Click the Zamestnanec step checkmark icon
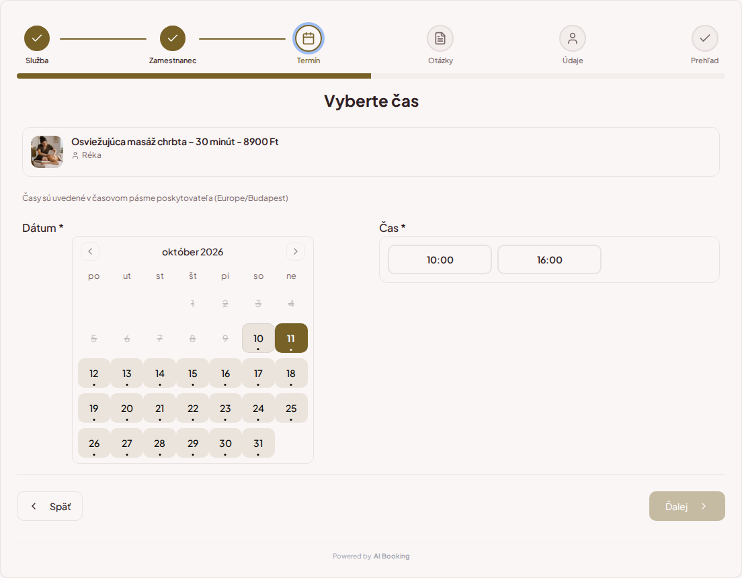 (x=173, y=38)
